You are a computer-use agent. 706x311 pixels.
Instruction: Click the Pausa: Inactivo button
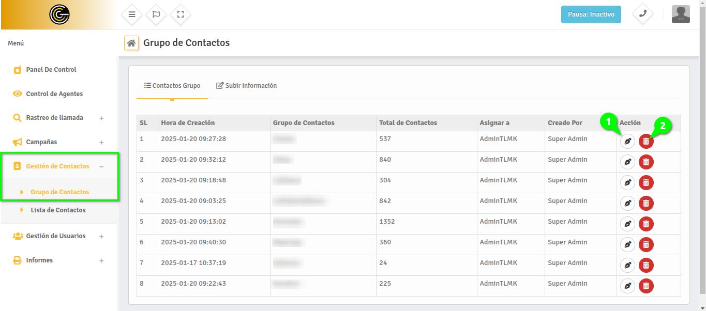(591, 14)
